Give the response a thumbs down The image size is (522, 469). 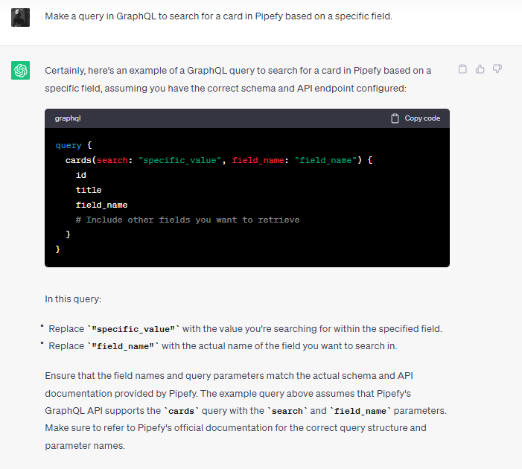(x=497, y=69)
